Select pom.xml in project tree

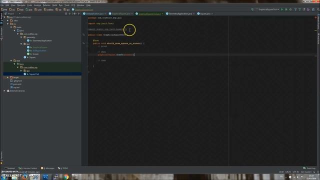[x=17, y=84]
